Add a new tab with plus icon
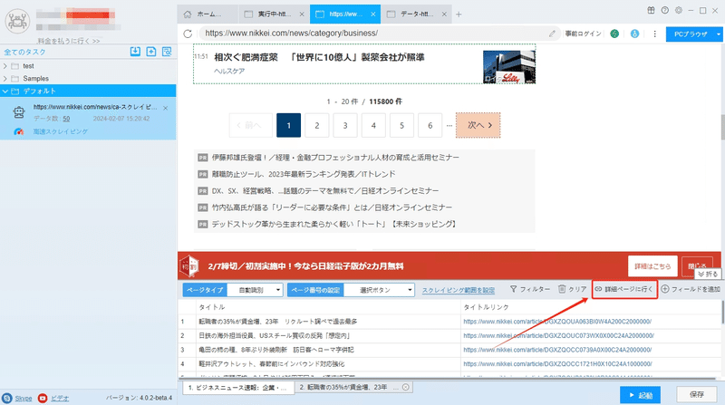725x405 pixels. pyautogui.click(x=459, y=14)
